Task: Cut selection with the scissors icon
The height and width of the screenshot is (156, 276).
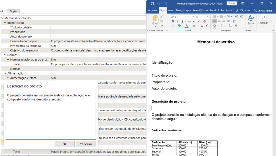Action: [x=162, y=17]
